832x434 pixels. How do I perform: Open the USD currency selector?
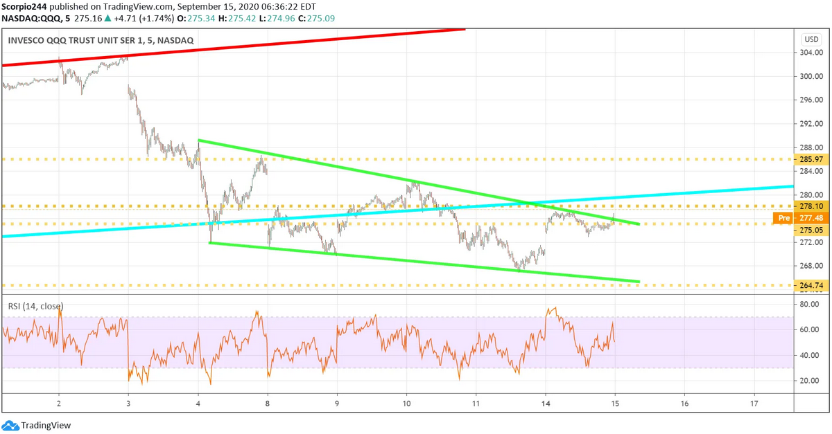coord(811,39)
